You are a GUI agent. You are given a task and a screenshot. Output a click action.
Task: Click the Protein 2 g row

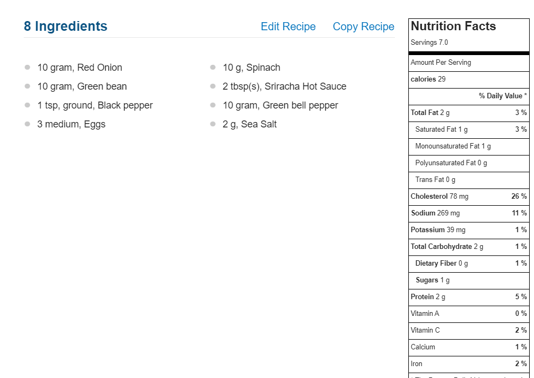point(469,297)
